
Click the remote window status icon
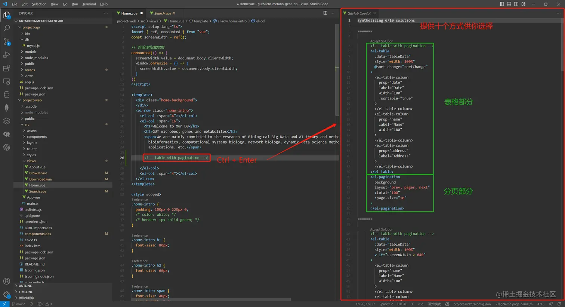click(x=4, y=304)
